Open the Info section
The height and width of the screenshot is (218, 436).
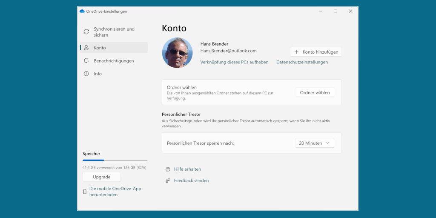(98, 74)
